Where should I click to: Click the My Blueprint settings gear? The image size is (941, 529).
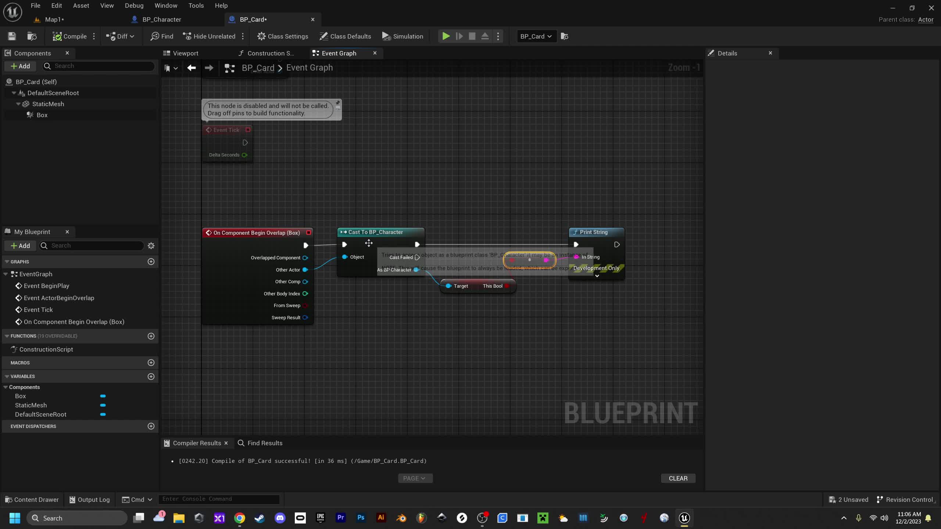[151, 246]
